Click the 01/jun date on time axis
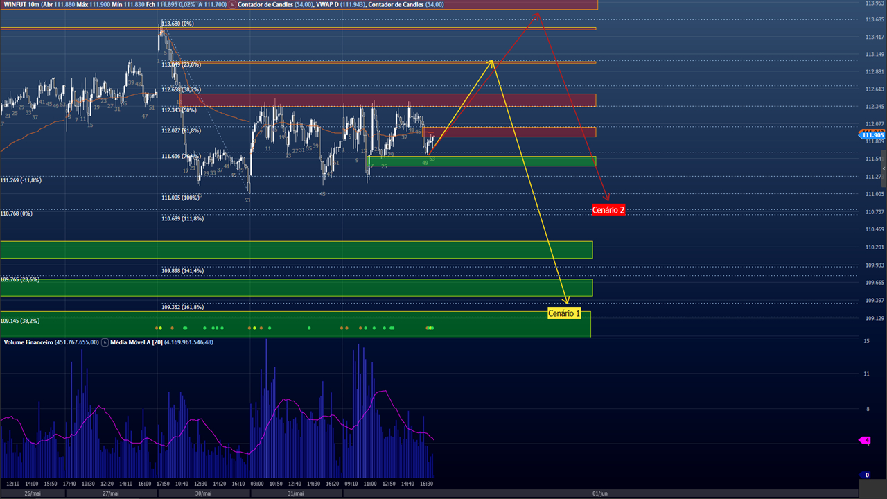The image size is (887, 499). click(600, 493)
